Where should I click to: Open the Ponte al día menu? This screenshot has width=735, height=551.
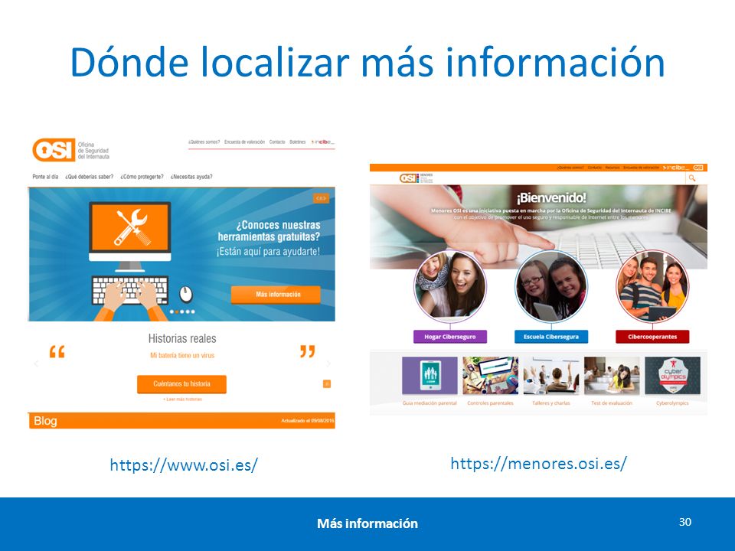pyautogui.click(x=45, y=177)
